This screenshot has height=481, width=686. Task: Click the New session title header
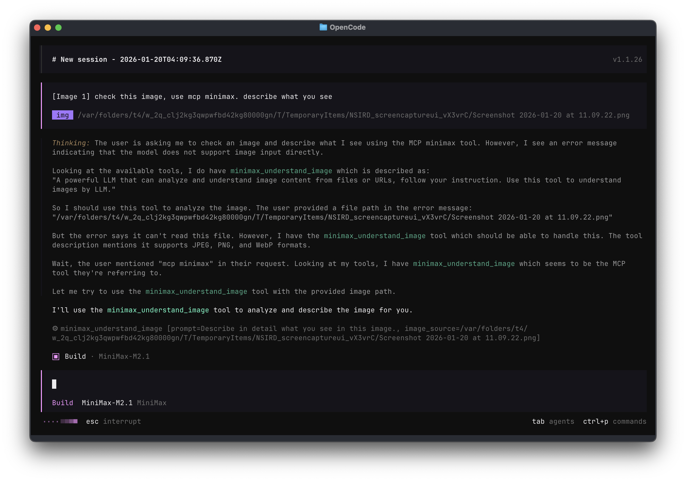coord(137,59)
